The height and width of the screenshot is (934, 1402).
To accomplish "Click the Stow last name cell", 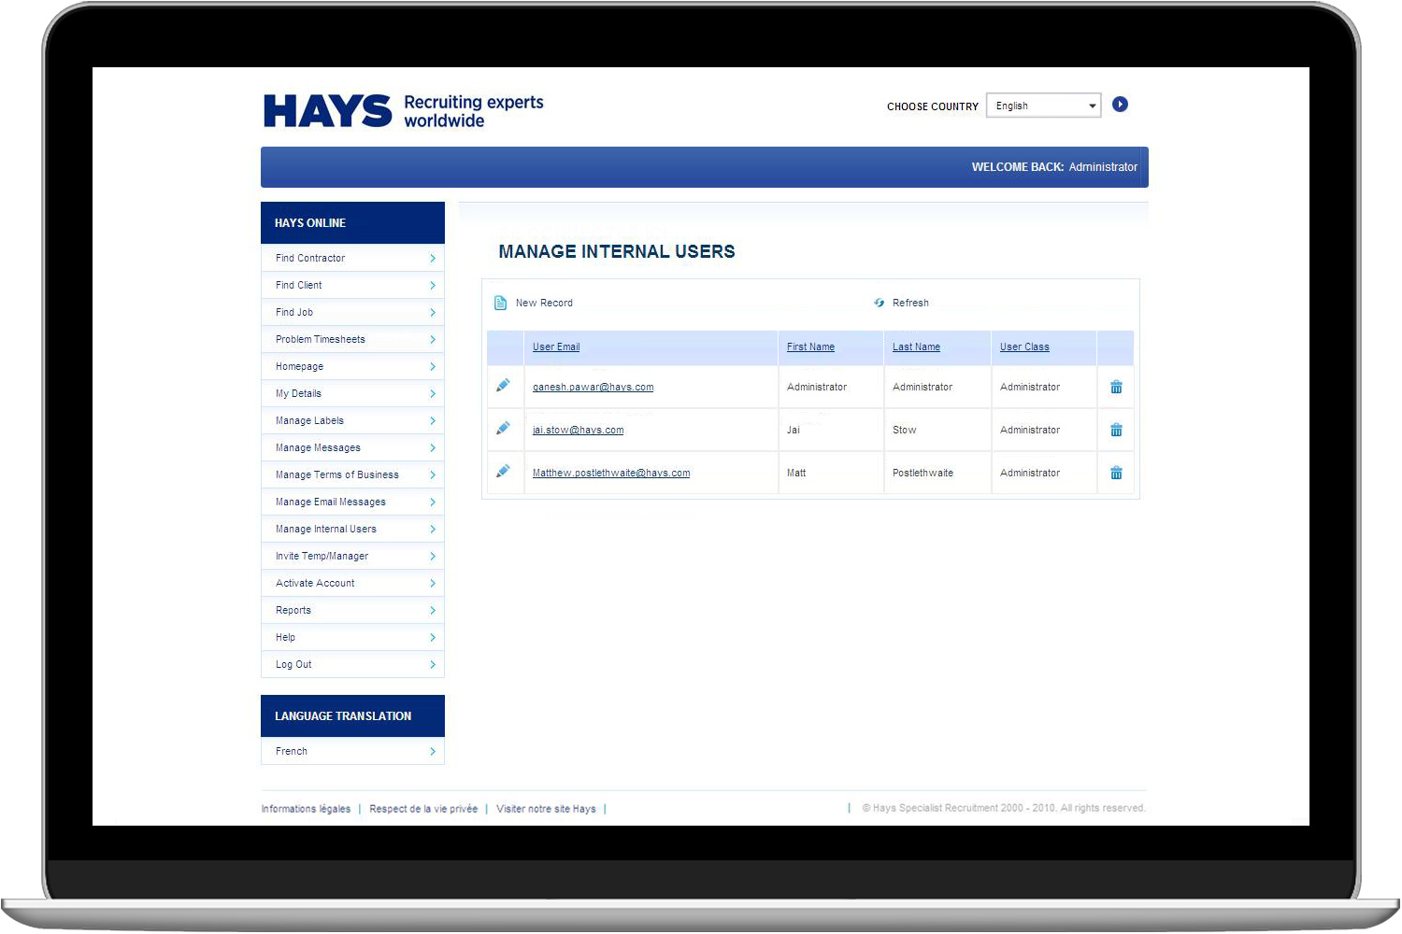I will (937, 430).
